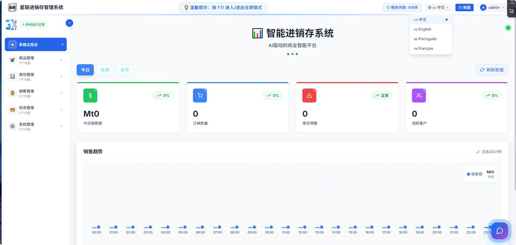The height and width of the screenshot is (245, 516).
Task: Click the 3X sidebar logo
Action: (x=11, y=24)
